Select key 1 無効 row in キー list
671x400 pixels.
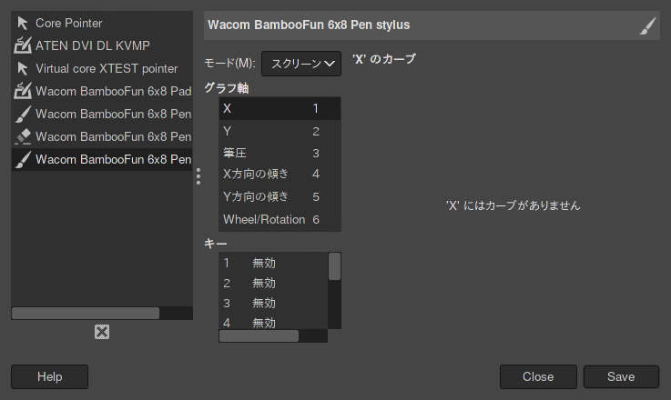point(273,263)
